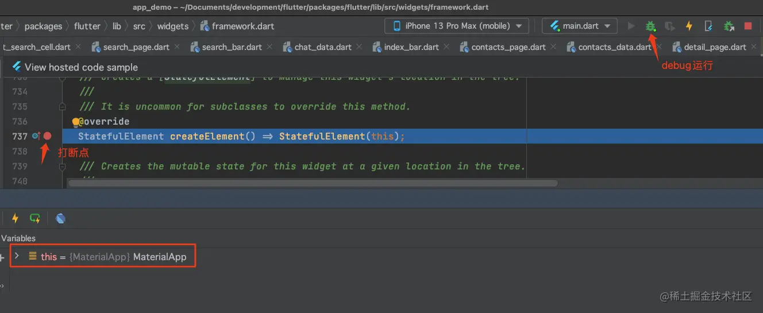This screenshot has height=313, width=763.
Task: Open the iPhone 13 Pro Max device dropdown
Action: (457, 26)
